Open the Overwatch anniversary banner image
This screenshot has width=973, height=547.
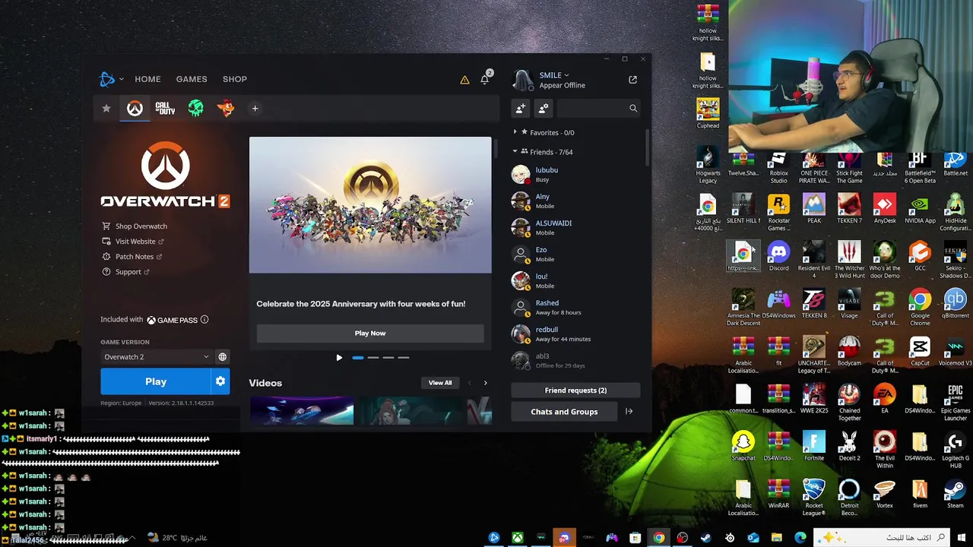coord(370,205)
